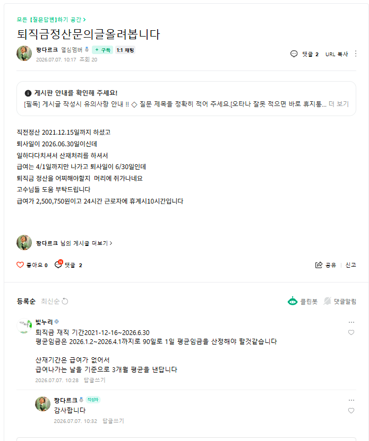
Task: Toggle 댓글알림 comment notifications
Action: (340, 301)
